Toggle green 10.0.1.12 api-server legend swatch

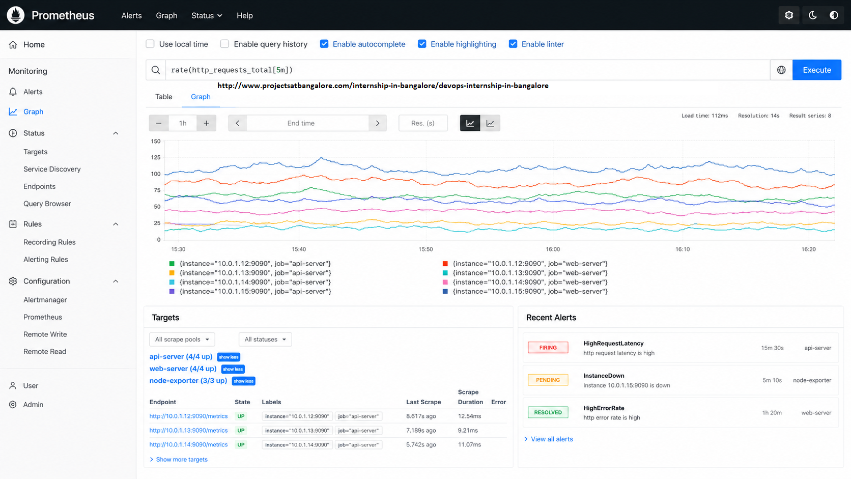pos(172,264)
